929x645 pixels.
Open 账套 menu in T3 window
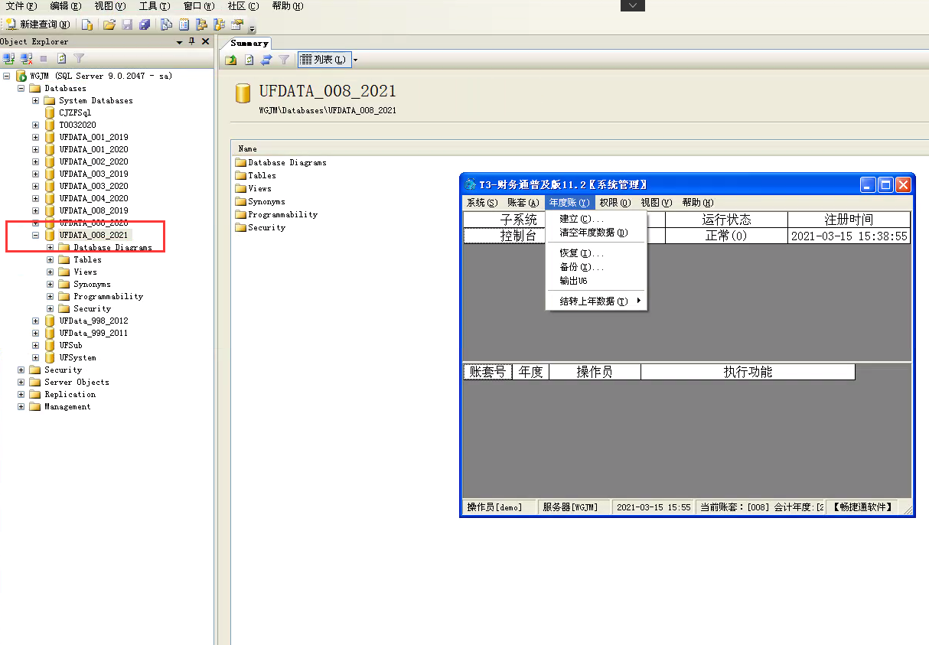pyautogui.click(x=523, y=203)
